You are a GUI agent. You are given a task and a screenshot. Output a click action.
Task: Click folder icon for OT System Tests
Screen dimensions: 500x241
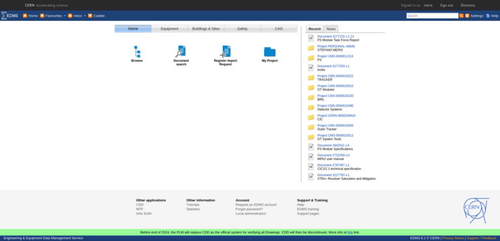tap(311, 137)
